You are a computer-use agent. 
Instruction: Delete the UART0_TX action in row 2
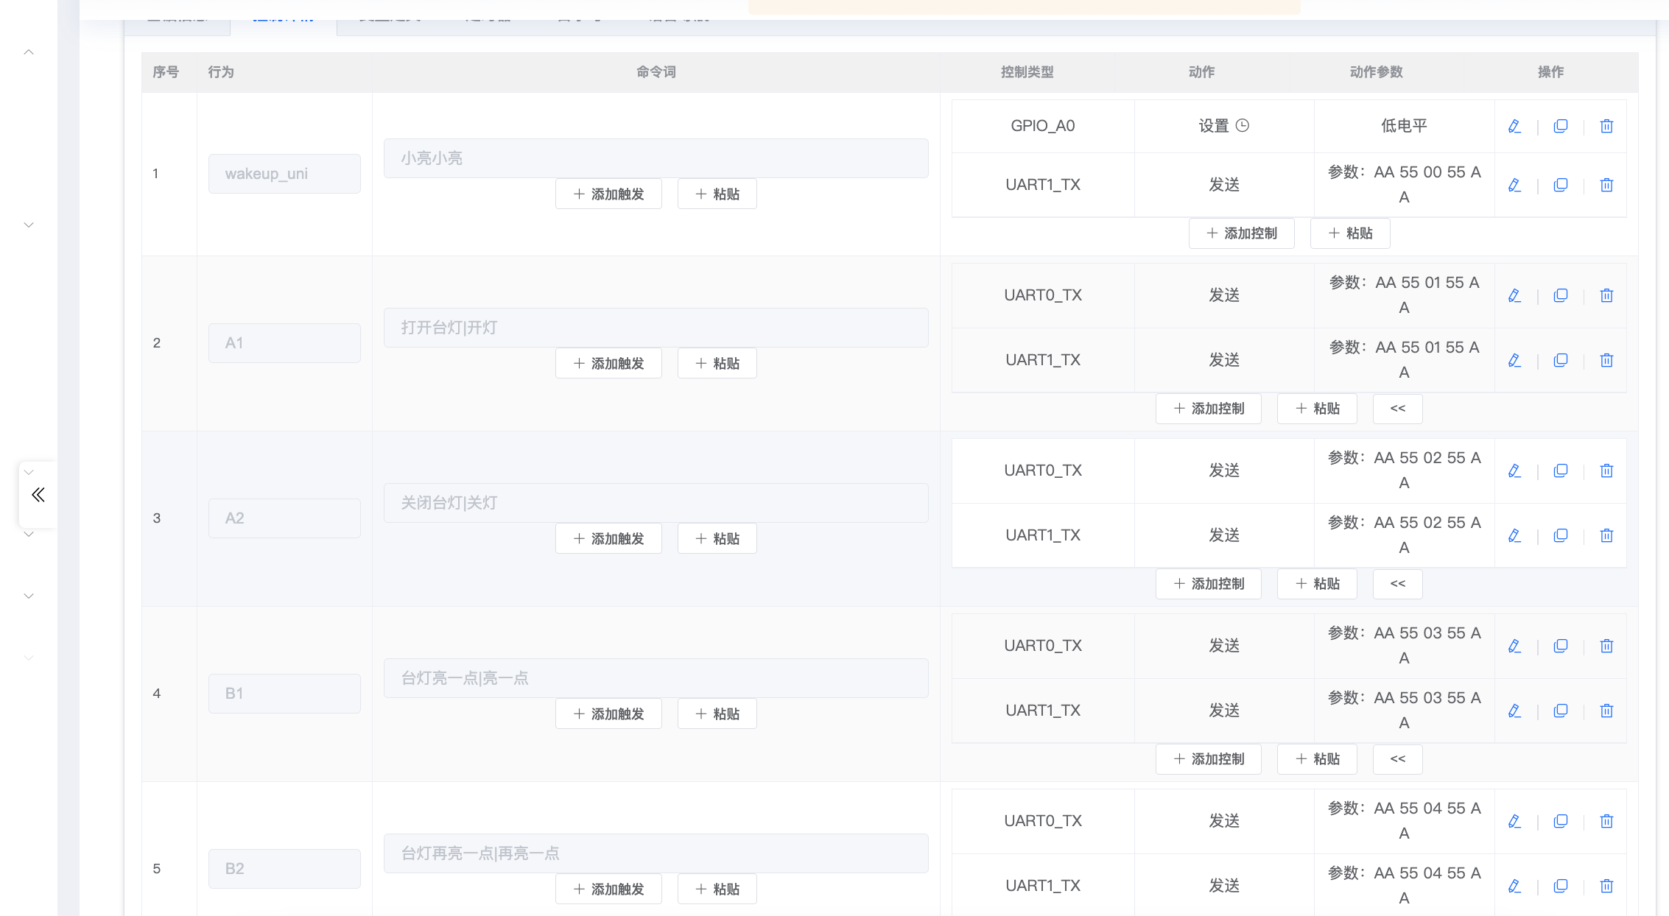[x=1606, y=295]
